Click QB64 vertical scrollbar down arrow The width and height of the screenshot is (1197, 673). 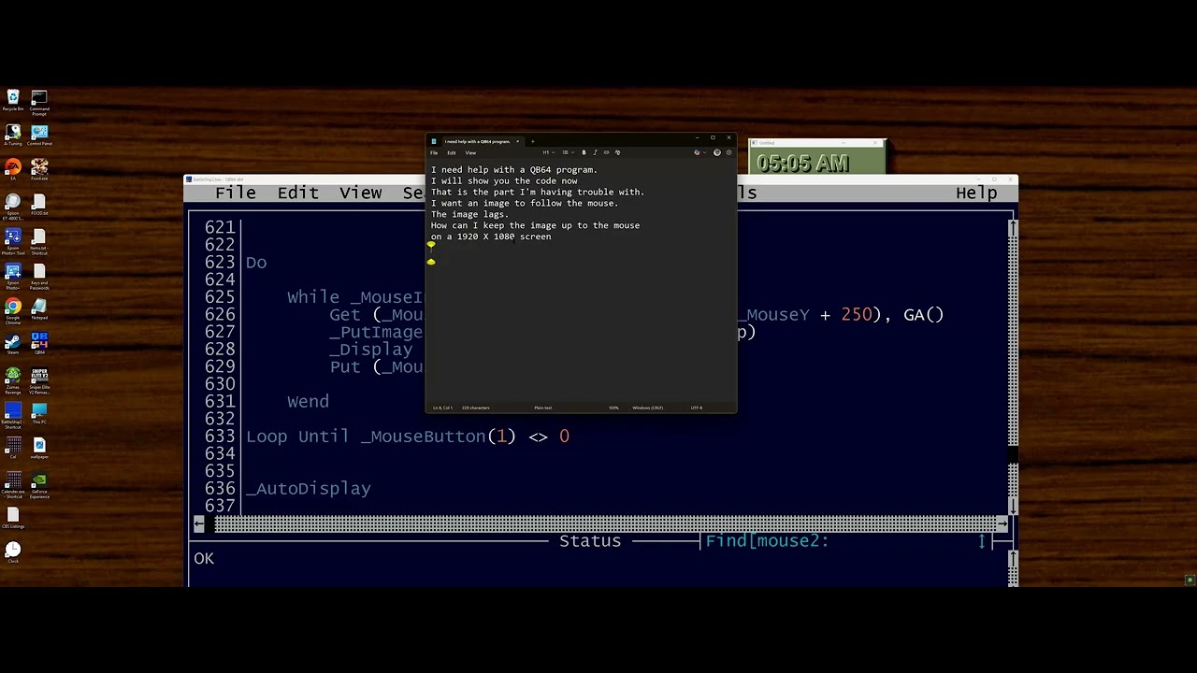click(1012, 506)
